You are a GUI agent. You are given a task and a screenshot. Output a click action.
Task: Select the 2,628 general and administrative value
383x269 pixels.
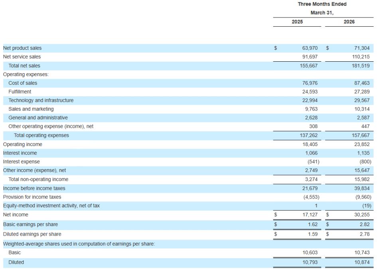[311, 118]
